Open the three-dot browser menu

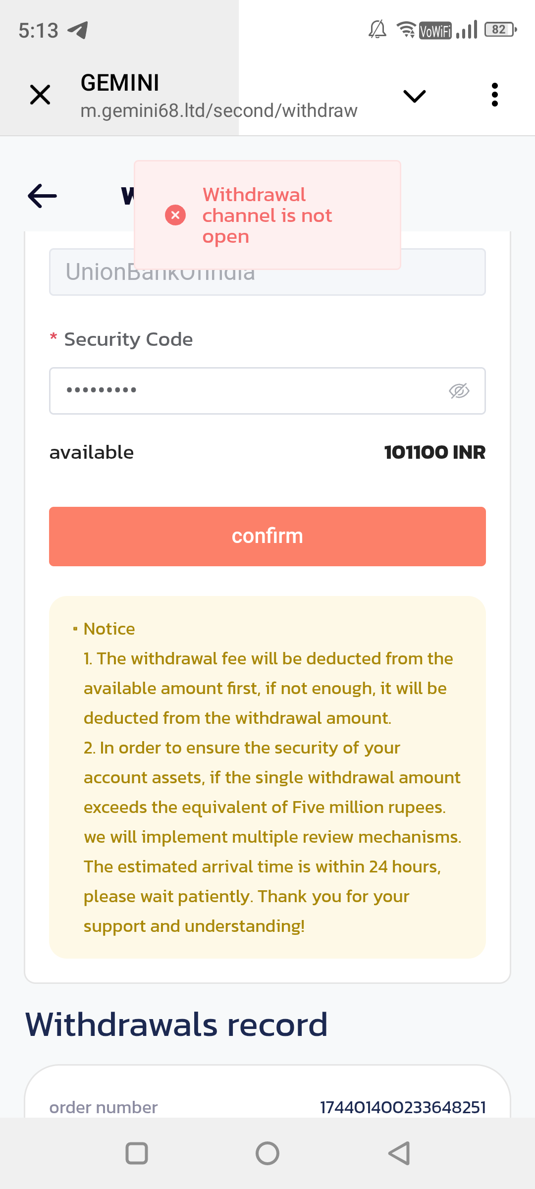[494, 95]
